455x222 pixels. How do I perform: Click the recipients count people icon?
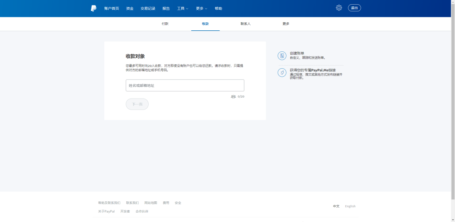point(233,96)
